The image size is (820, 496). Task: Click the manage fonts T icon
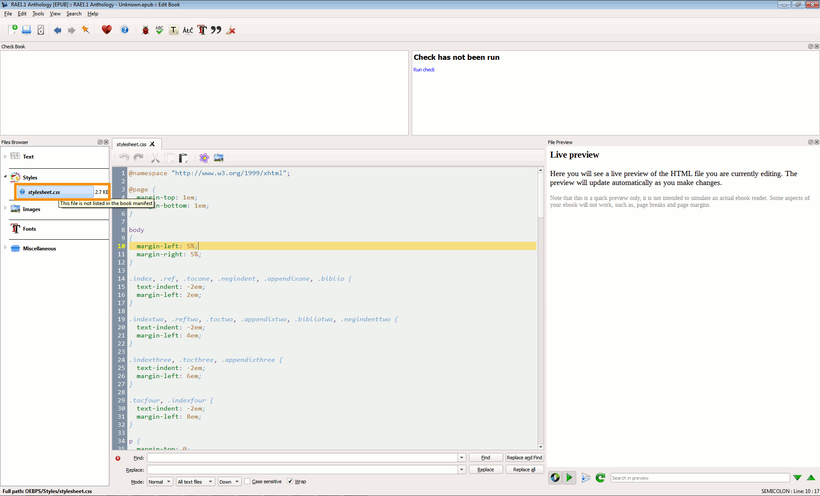pyautogui.click(x=202, y=30)
